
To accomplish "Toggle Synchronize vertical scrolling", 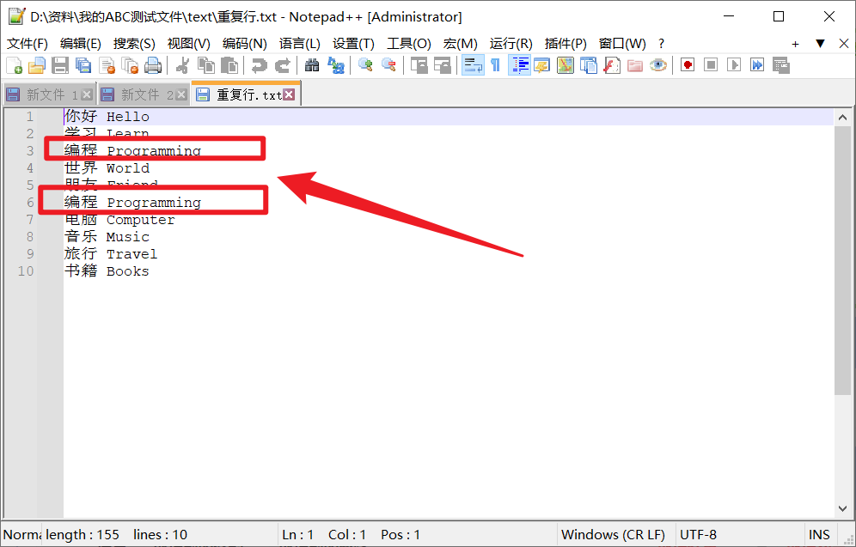I will click(x=419, y=65).
